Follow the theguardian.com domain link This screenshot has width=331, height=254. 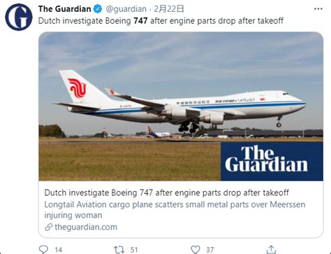click(x=86, y=227)
